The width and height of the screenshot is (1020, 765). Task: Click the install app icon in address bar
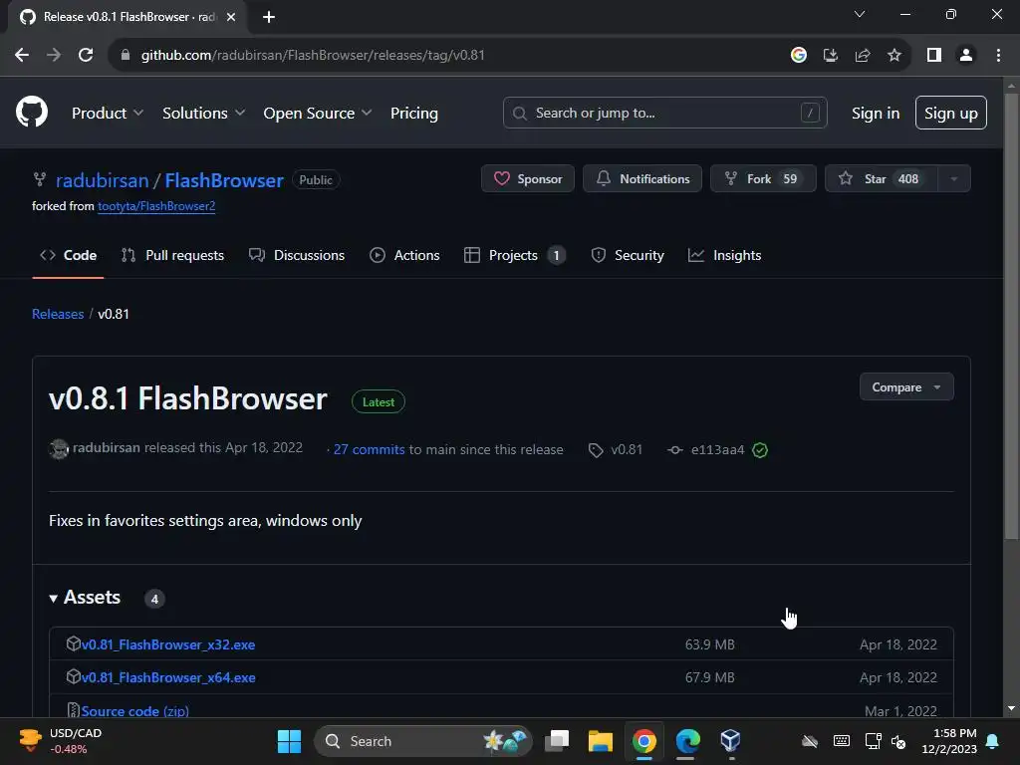point(830,56)
